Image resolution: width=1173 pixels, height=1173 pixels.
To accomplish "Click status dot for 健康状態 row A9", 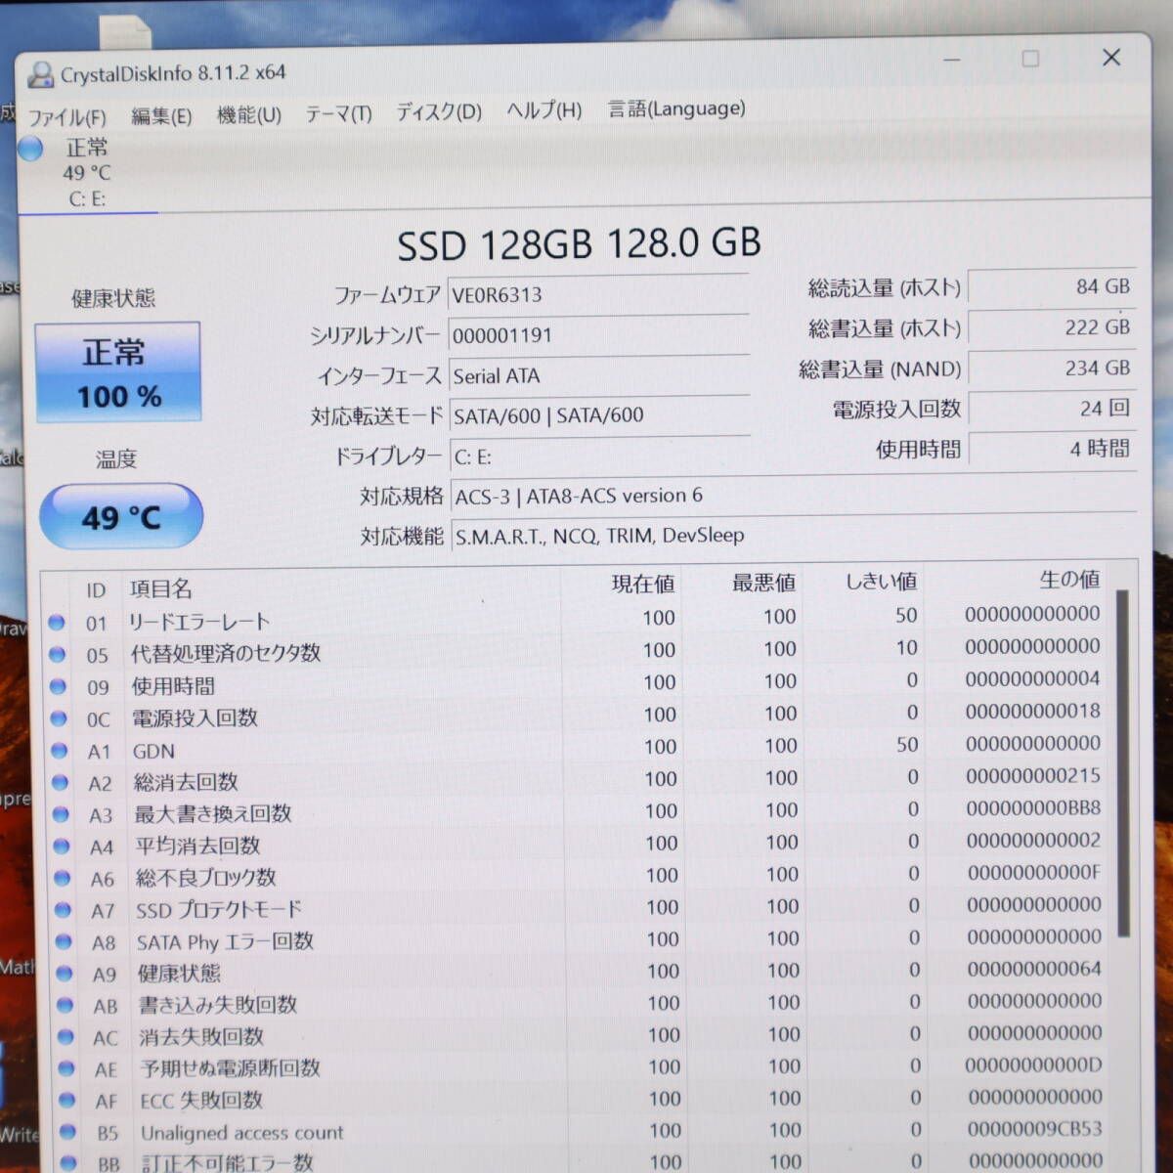I will pos(65,974).
